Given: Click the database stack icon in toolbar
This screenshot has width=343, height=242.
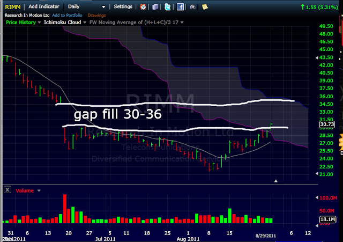Looking at the screenshot, I should tap(155, 7).
